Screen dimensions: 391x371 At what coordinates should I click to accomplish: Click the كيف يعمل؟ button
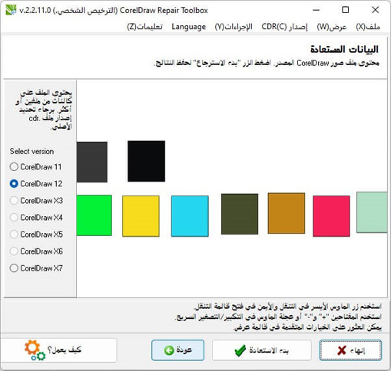point(58,350)
